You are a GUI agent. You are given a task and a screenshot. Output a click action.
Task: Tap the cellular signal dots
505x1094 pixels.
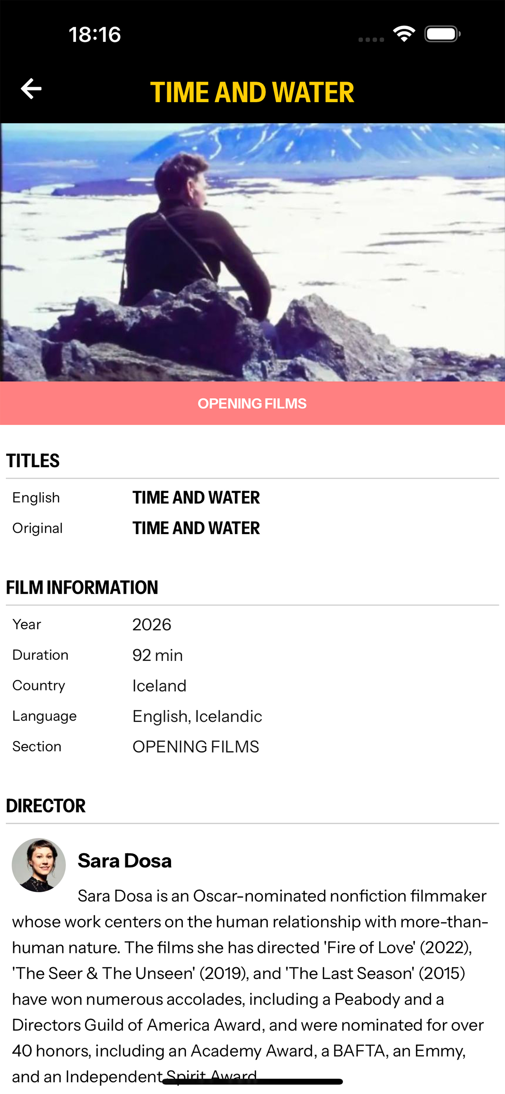click(x=371, y=39)
